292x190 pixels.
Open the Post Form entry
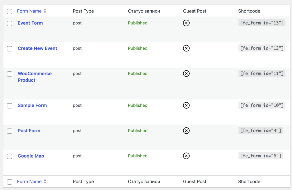29,131
